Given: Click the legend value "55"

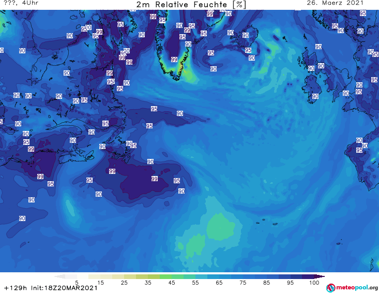Looking at the screenshot, I should [x=195, y=283].
